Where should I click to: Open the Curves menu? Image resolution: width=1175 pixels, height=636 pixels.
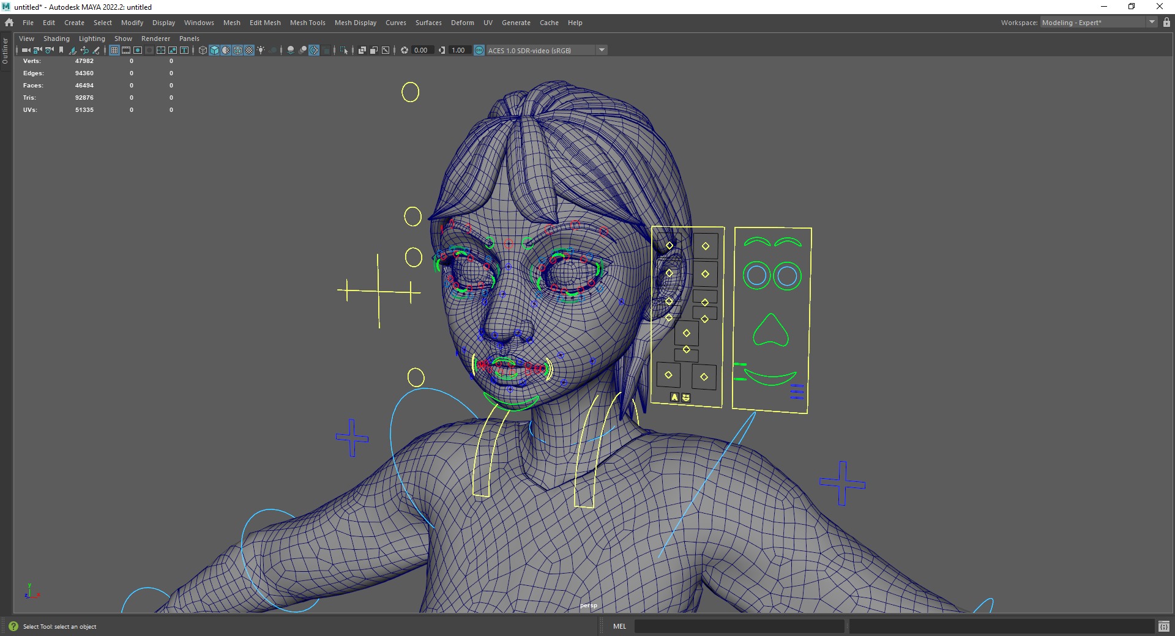[396, 23]
